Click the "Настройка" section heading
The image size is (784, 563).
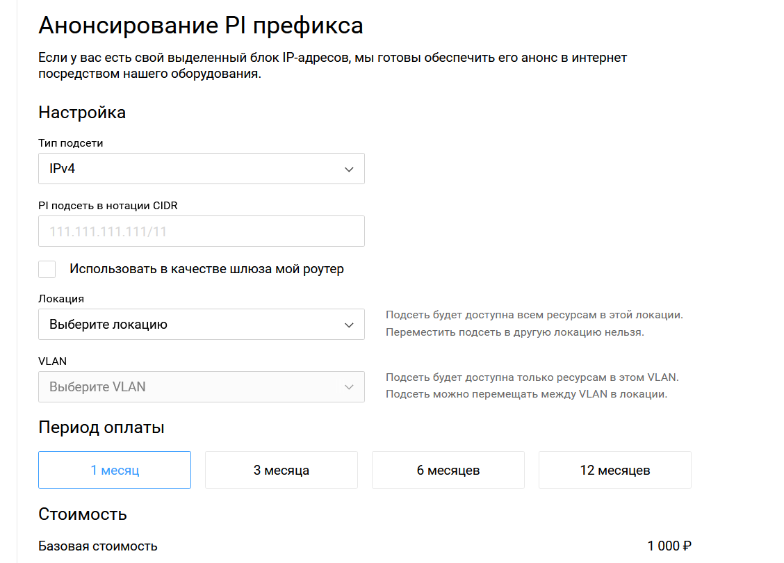[x=82, y=113]
